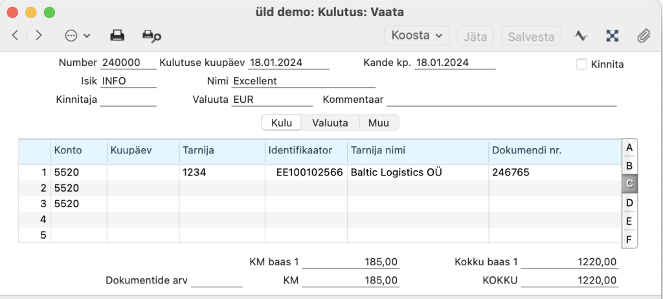Go to previous record with back arrow
Screen dimensions: 663x299
[16, 36]
